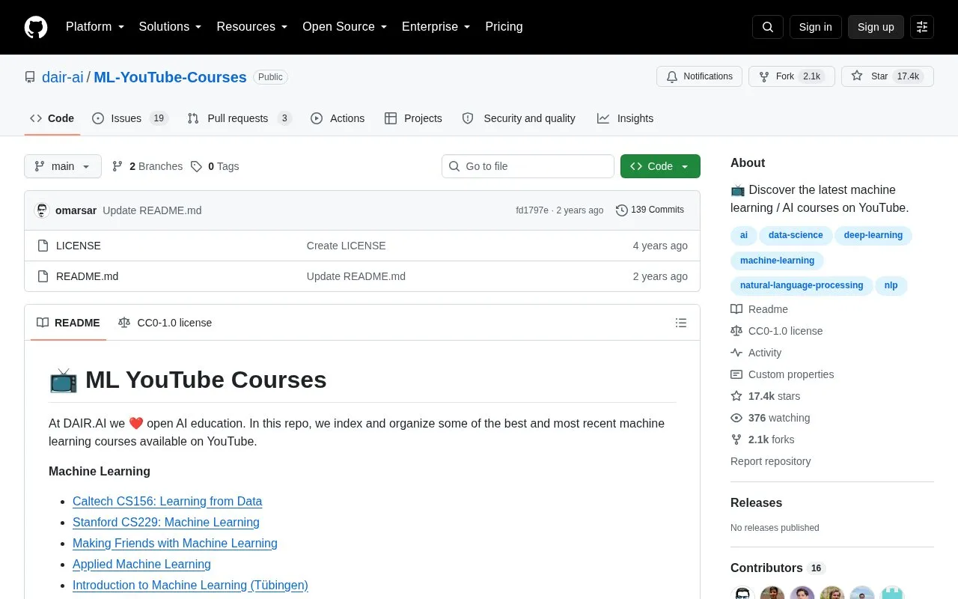Select the deep-learning topic tag

873,235
